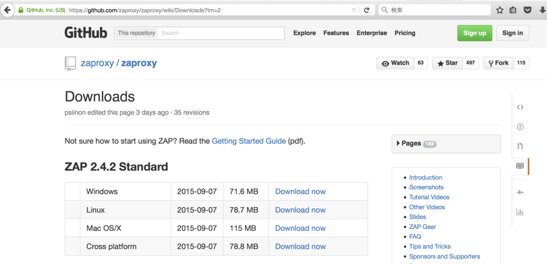Open the Pocket icon in the toolbar

tap(528, 10)
